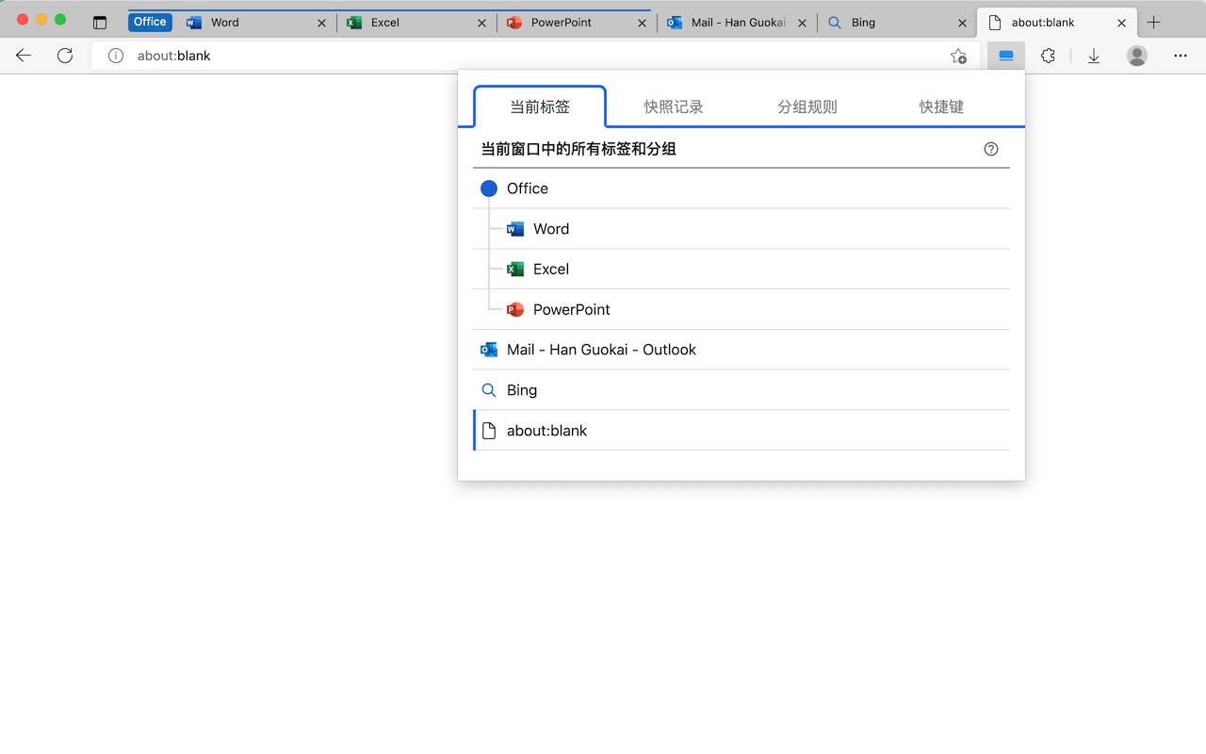Select the Word row in popup list

click(x=742, y=229)
